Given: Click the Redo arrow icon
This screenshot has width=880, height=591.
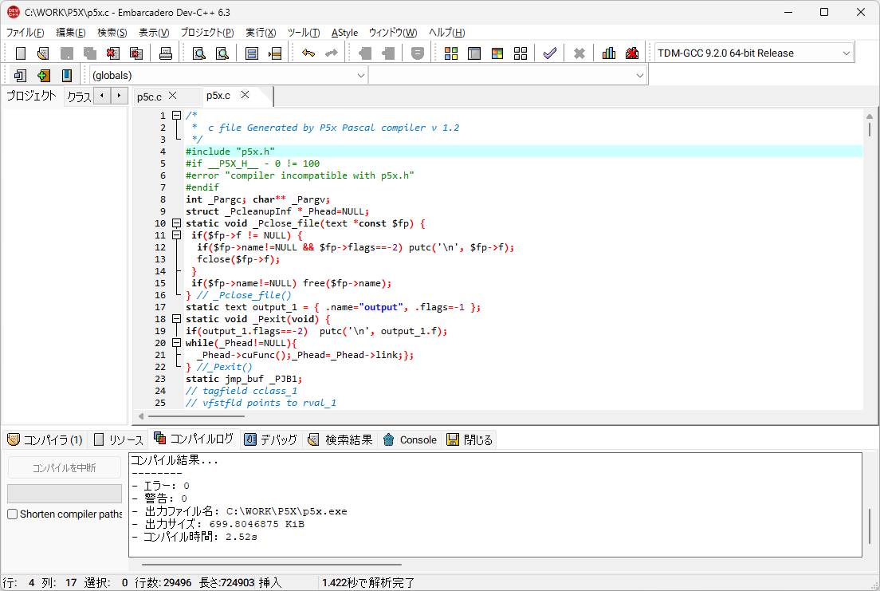Looking at the screenshot, I should tap(332, 53).
